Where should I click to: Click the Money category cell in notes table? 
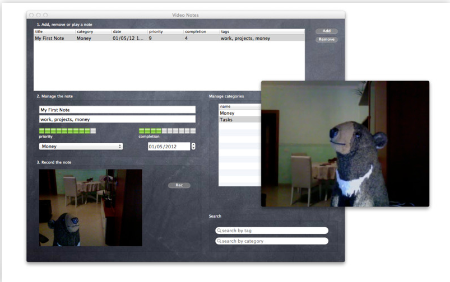click(84, 39)
